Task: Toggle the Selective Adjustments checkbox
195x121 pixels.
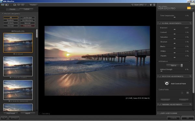Action: point(160,76)
